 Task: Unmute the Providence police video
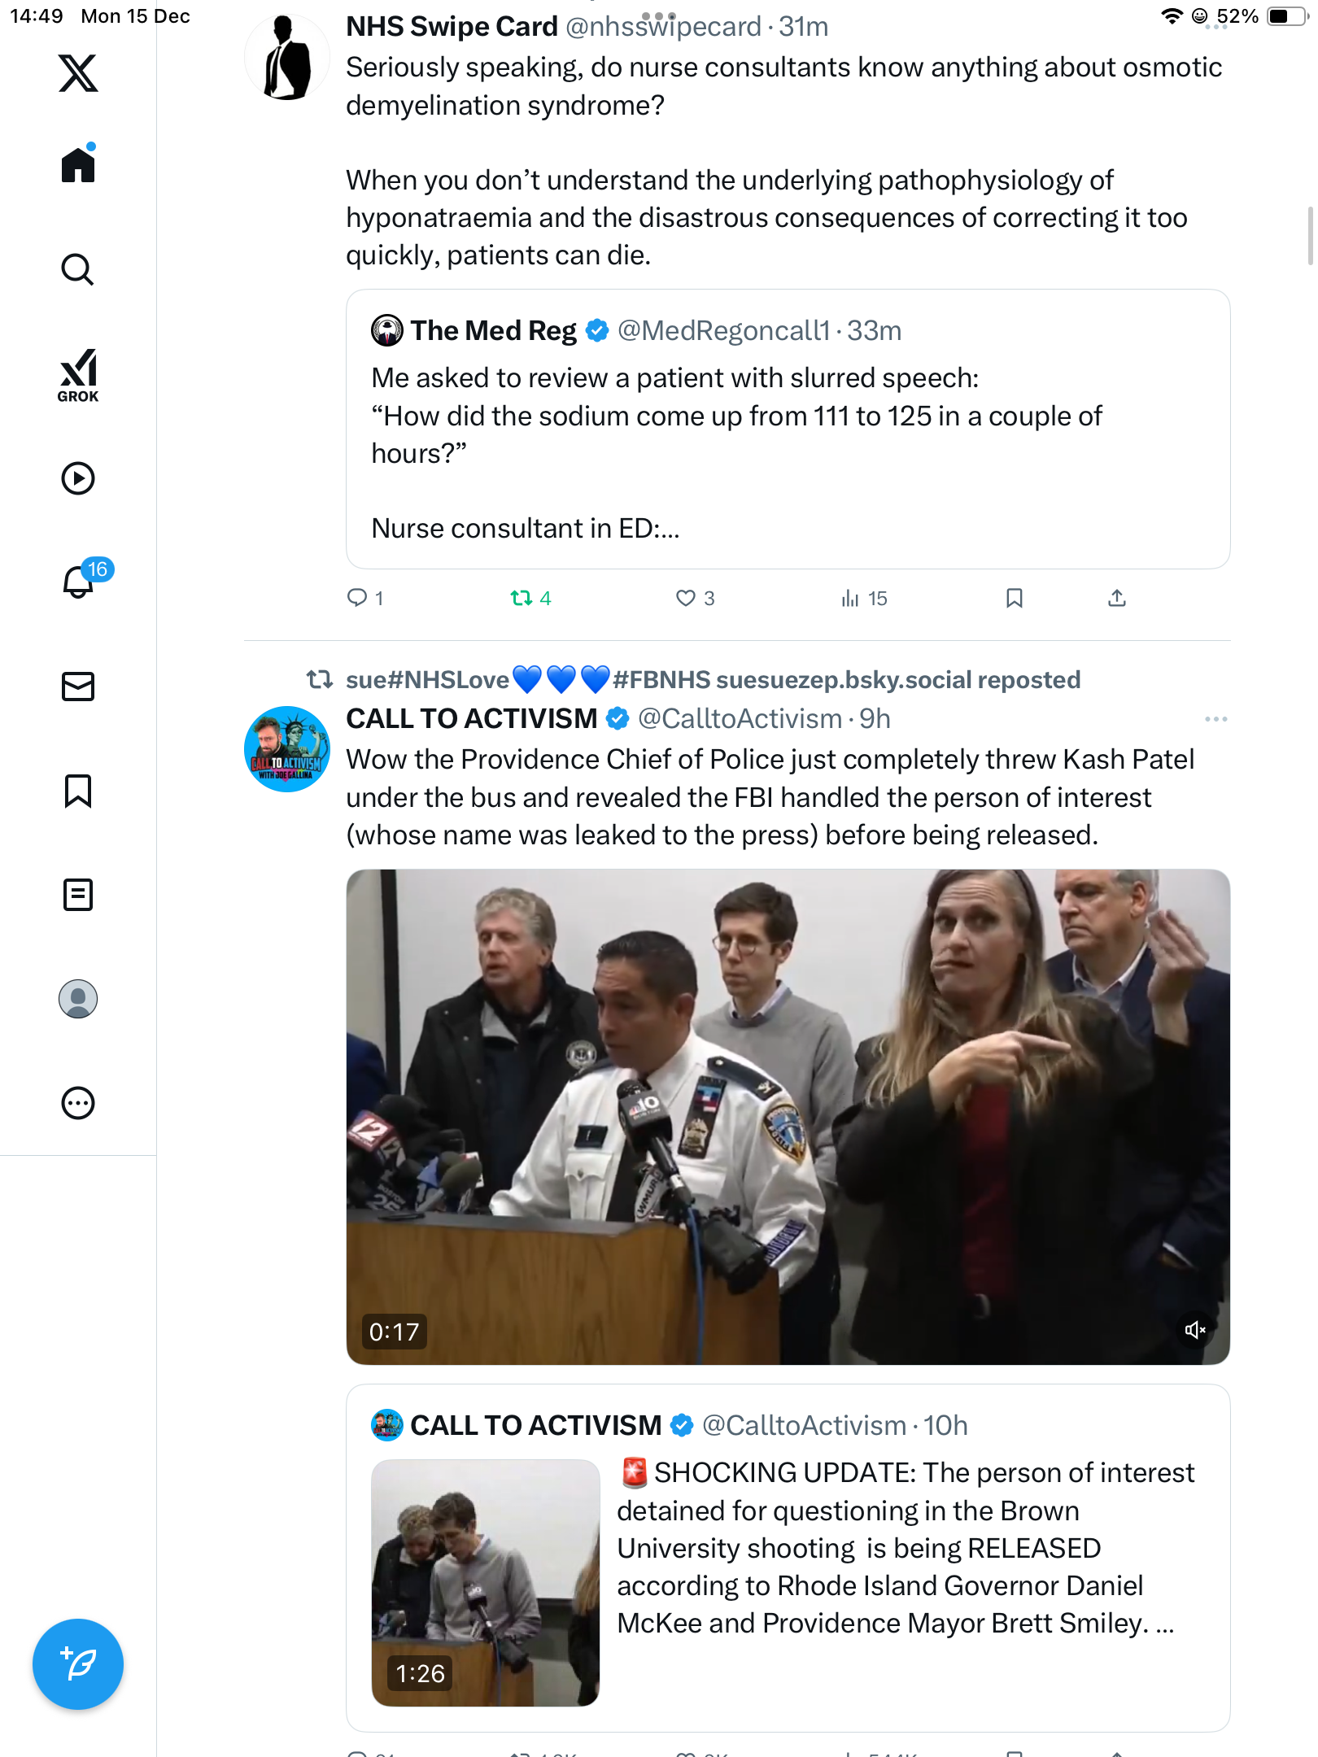click(1194, 1330)
